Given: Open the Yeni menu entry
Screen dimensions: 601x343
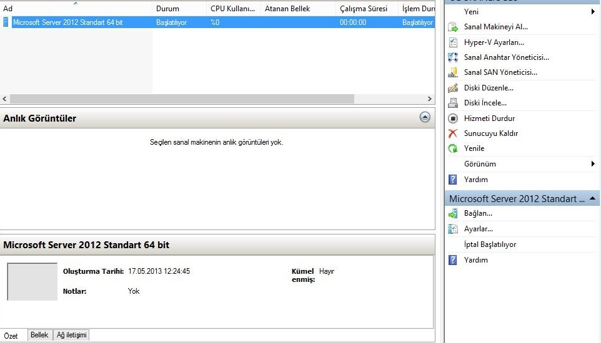Looking at the screenshot, I should [471, 11].
